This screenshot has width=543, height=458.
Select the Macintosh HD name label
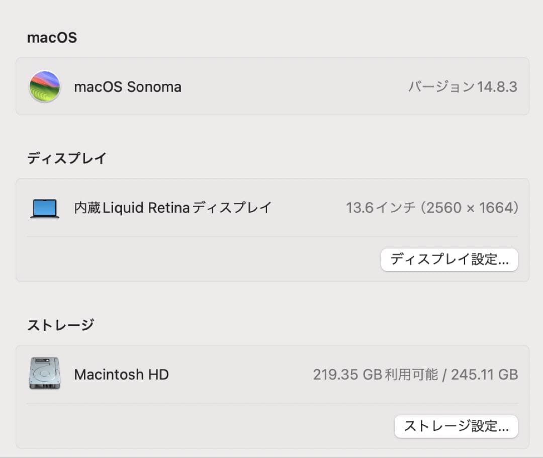point(121,375)
